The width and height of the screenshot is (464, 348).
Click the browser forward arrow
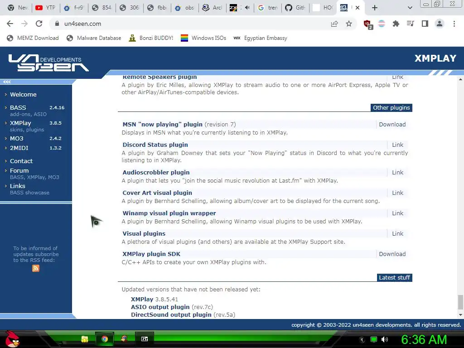click(24, 24)
